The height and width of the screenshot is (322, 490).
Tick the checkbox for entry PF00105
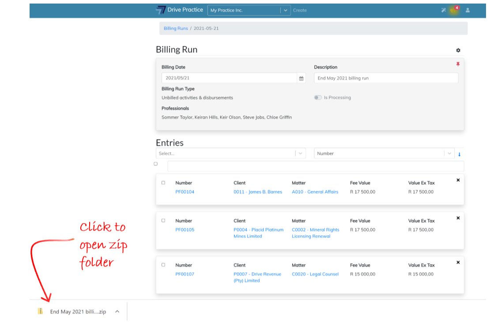[x=163, y=220]
